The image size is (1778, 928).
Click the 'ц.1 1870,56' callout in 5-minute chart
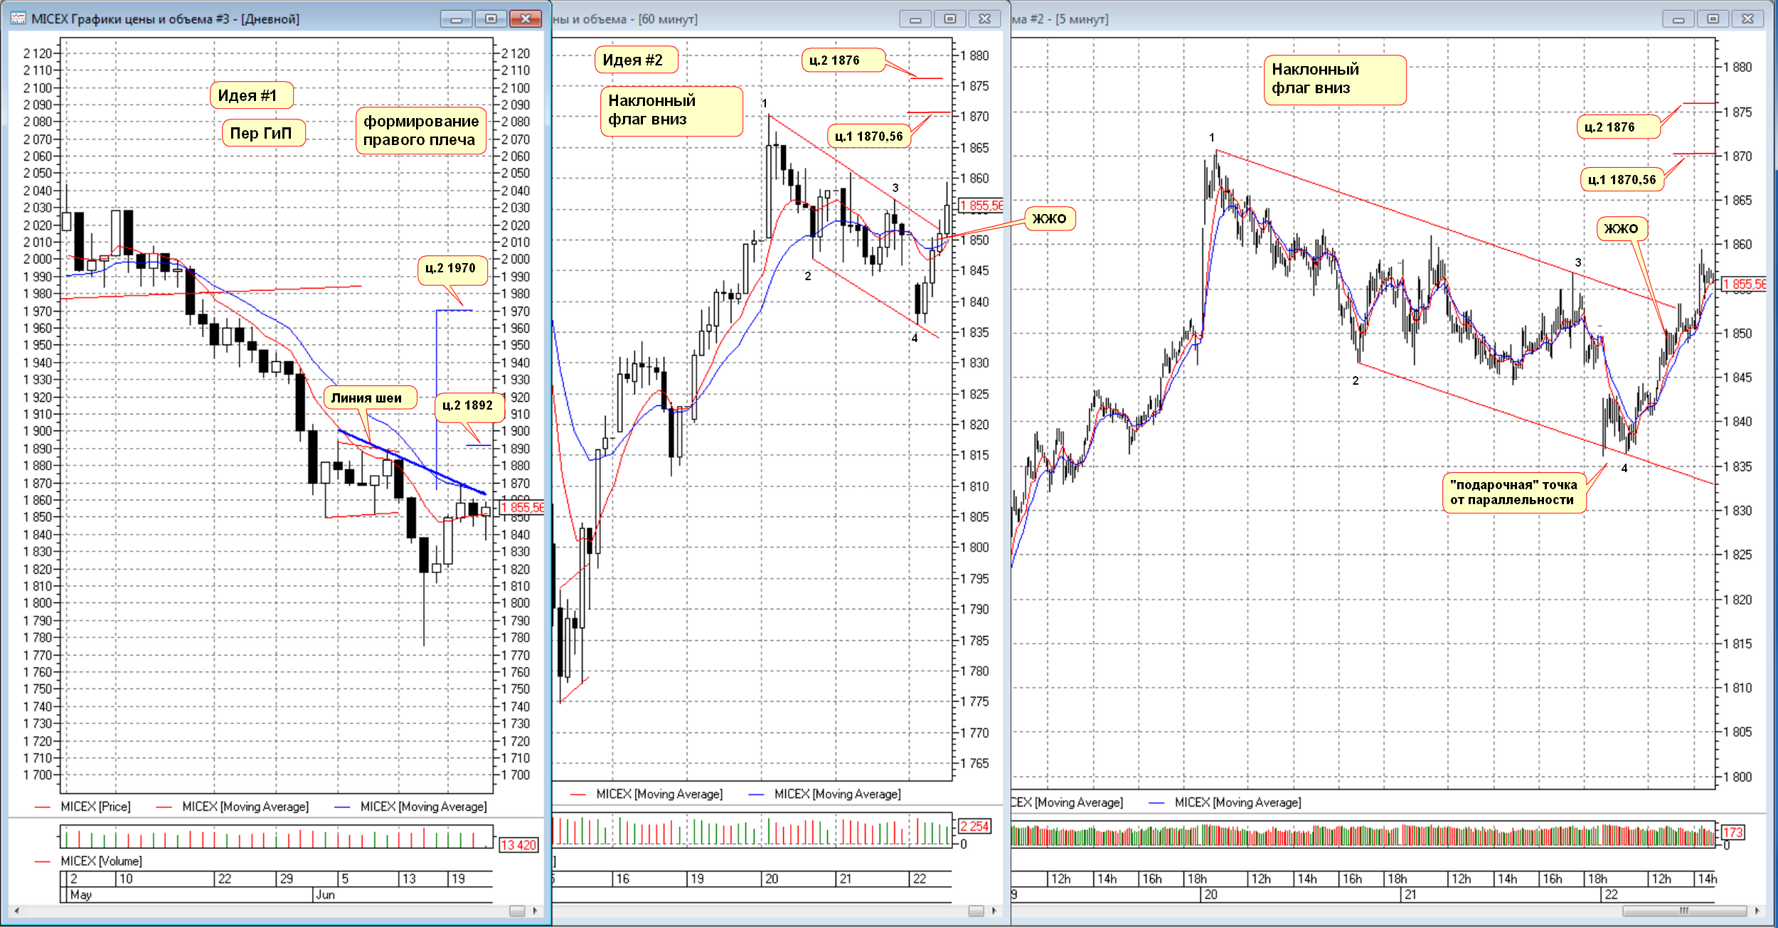click(x=1622, y=181)
